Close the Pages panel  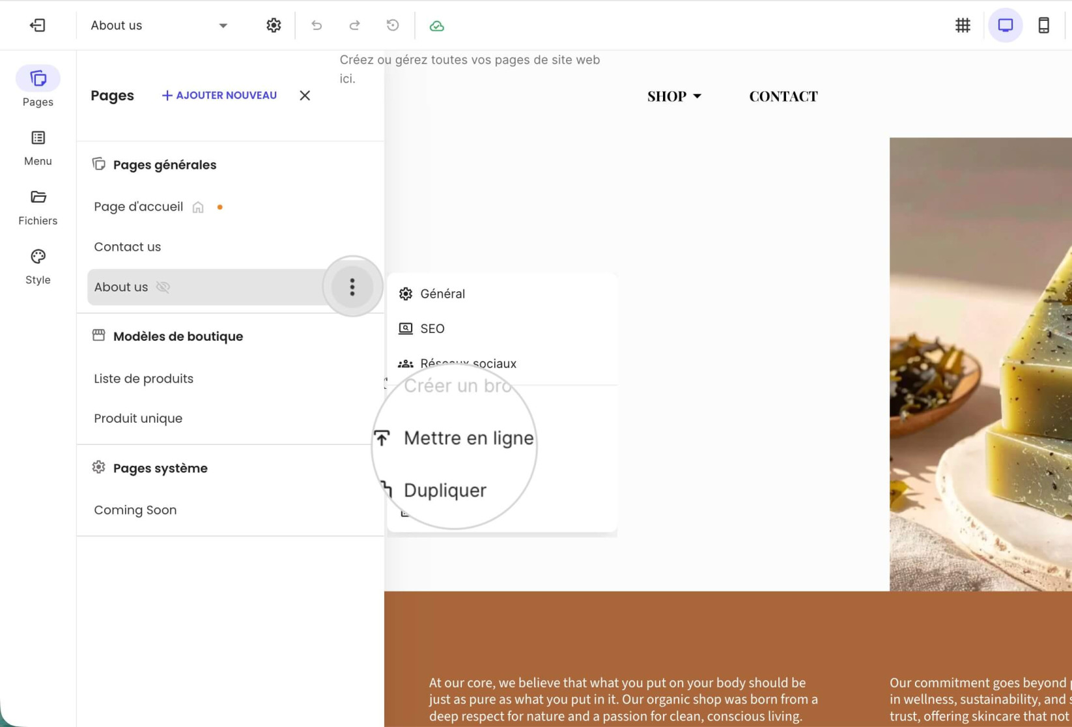(305, 95)
